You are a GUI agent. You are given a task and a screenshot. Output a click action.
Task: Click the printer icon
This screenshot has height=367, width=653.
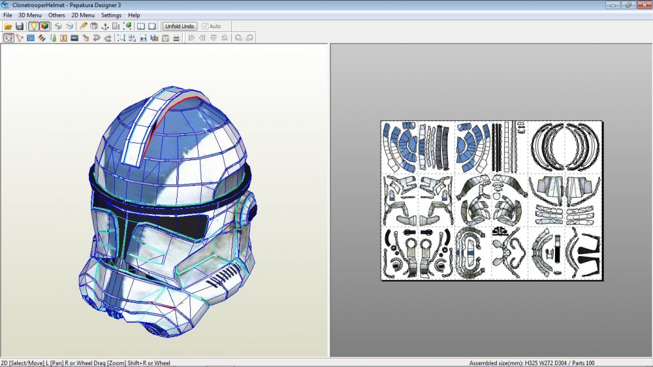(x=176, y=38)
